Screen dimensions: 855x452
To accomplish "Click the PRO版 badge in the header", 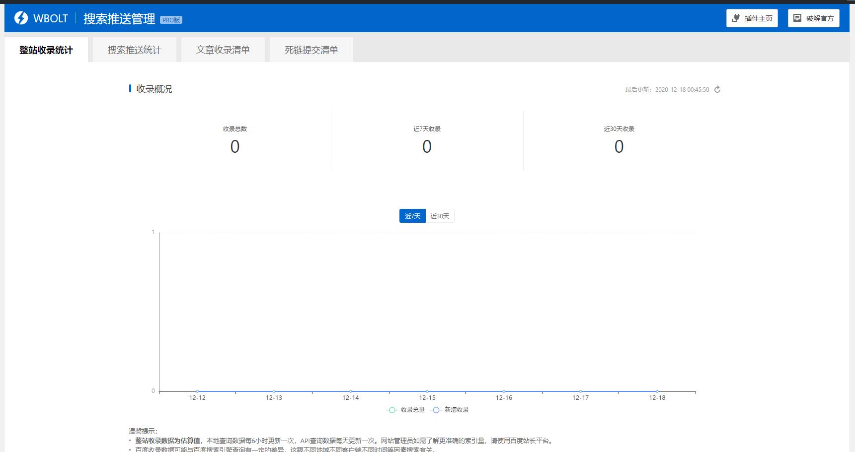I will click(x=170, y=19).
